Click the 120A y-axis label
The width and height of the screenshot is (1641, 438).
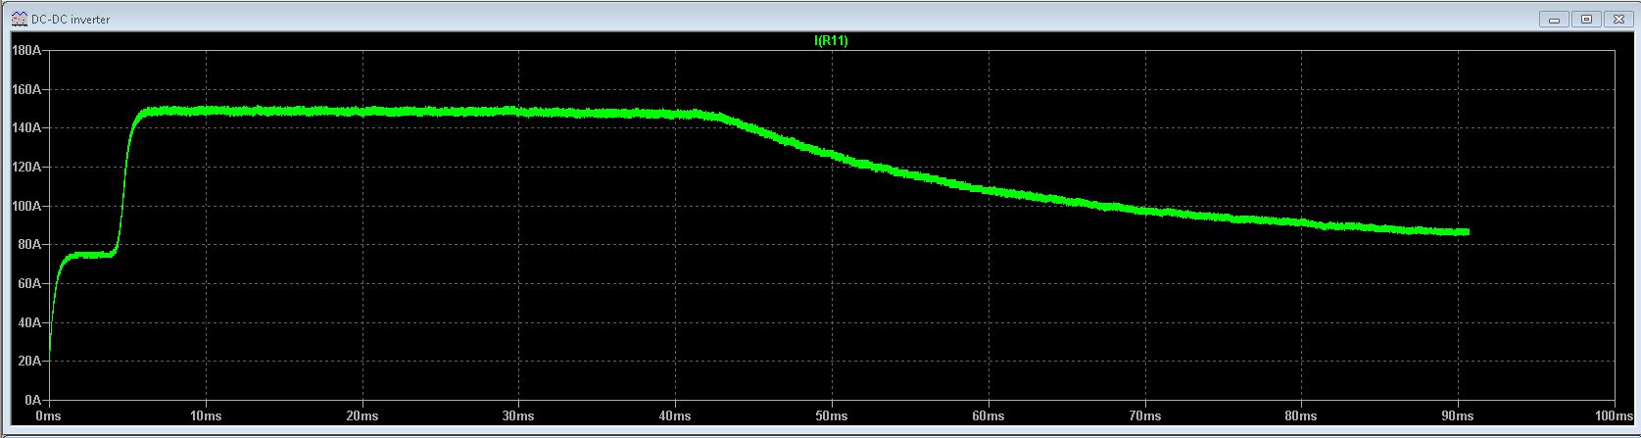pos(26,168)
